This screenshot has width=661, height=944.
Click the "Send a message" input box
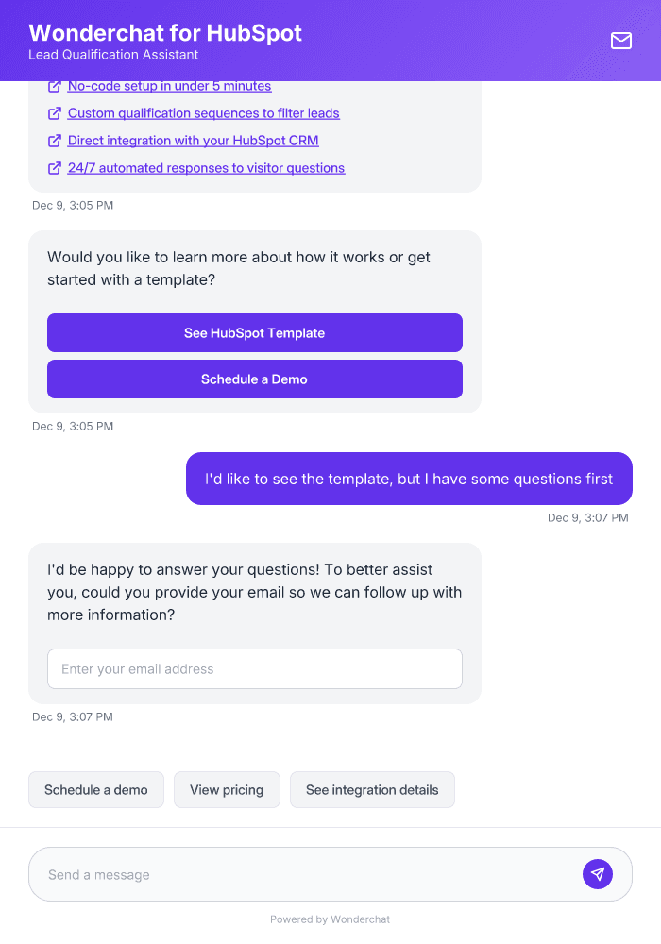point(283,873)
